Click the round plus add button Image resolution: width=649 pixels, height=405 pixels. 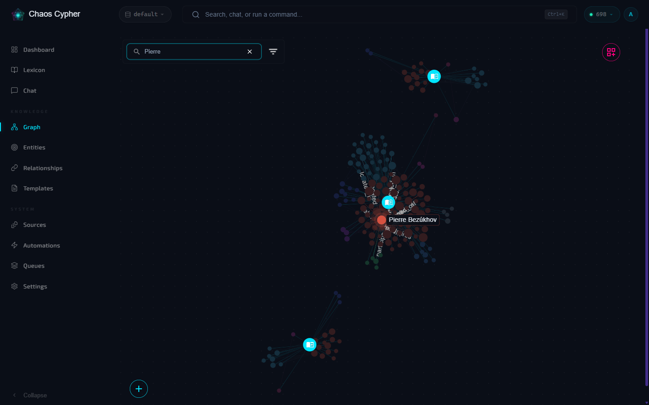(x=139, y=389)
